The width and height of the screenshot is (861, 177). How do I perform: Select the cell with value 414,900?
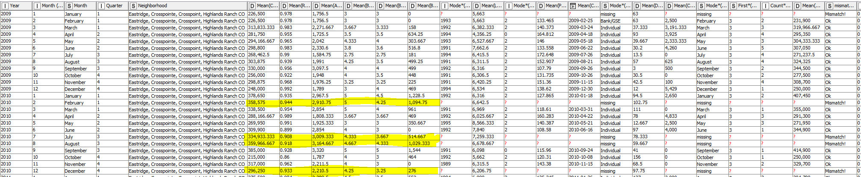click(808, 151)
